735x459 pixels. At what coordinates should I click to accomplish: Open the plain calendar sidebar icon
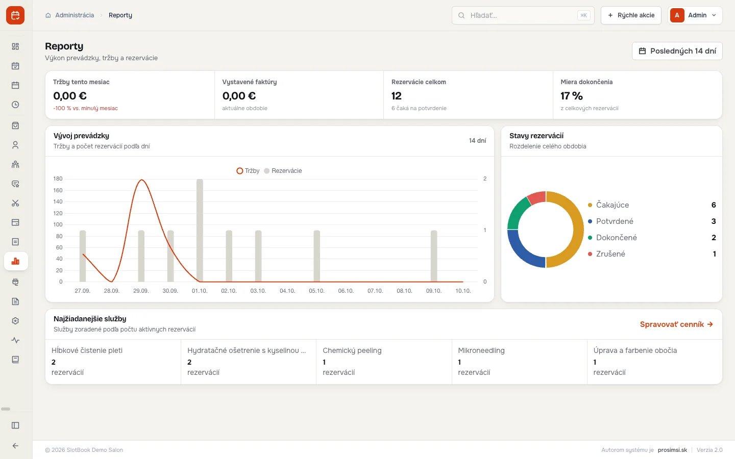pos(15,85)
